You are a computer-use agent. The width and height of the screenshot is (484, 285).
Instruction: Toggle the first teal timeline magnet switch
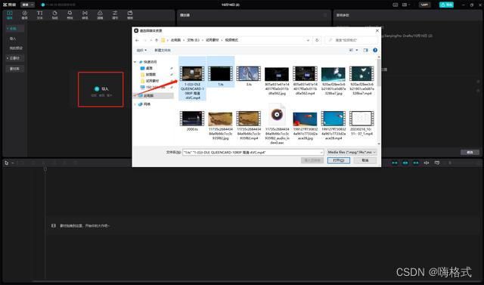[395, 163]
